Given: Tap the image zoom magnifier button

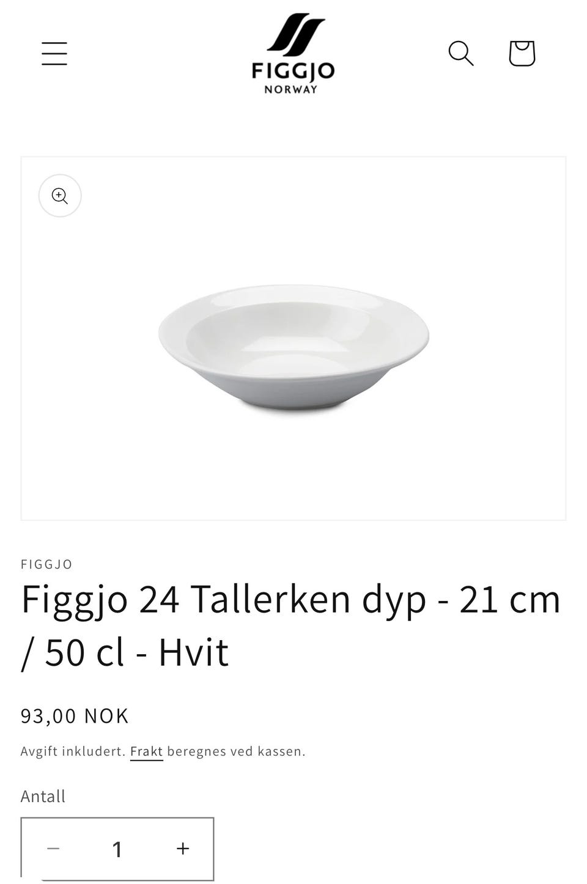Looking at the screenshot, I should click(60, 196).
